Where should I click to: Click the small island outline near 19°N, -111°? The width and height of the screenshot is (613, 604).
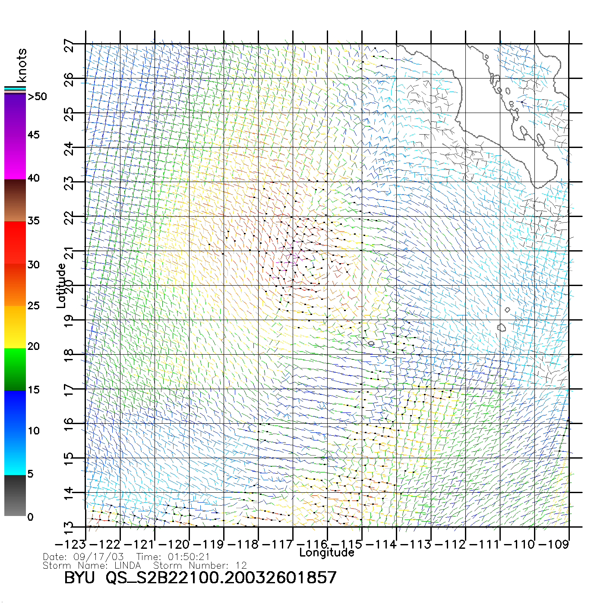click(x=501, y=328)
